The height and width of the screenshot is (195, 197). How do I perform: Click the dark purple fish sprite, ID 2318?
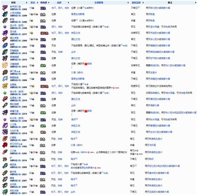tap(5, 58)
